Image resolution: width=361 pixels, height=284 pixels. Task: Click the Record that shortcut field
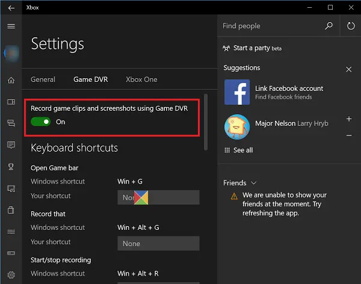tap(158, 244)
